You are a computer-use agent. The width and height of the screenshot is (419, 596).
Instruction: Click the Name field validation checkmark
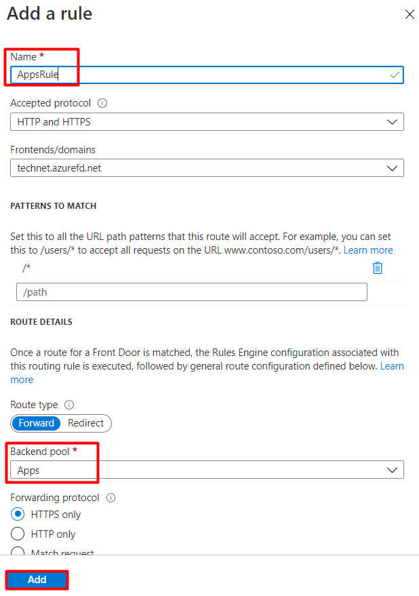point(395,75)
